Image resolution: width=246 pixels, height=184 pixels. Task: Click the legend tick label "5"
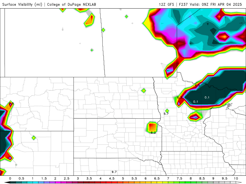(x=123, y=178)
